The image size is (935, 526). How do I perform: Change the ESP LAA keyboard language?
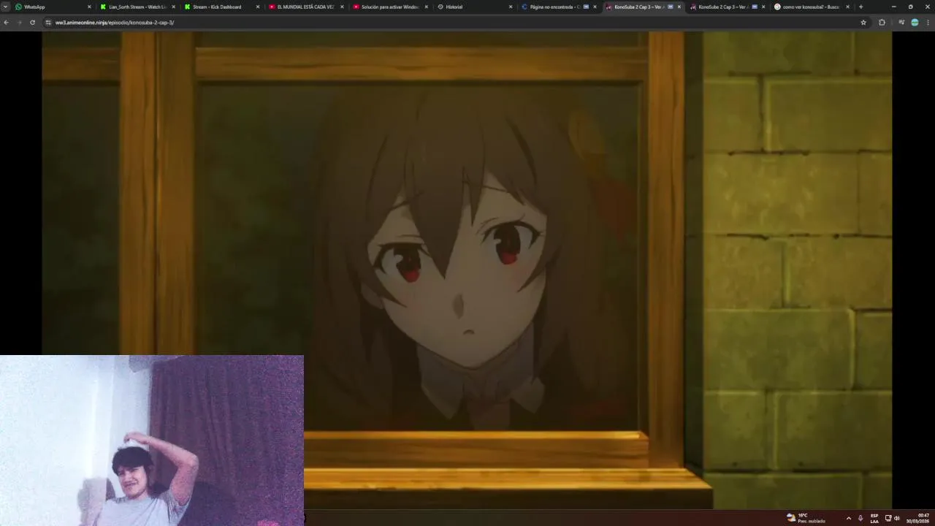[874, 518]
